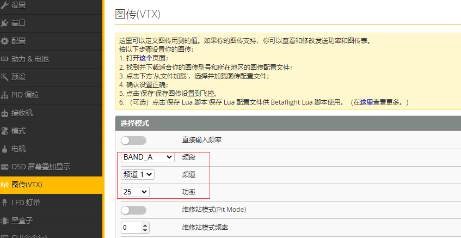
Task: Click the wrench icon beside 设置
Action: pos(5,5)
